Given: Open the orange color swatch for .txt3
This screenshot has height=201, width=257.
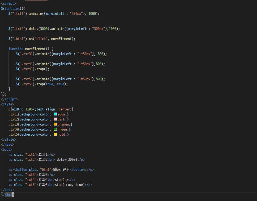Looking at the screenshot, I should (55, 124).
